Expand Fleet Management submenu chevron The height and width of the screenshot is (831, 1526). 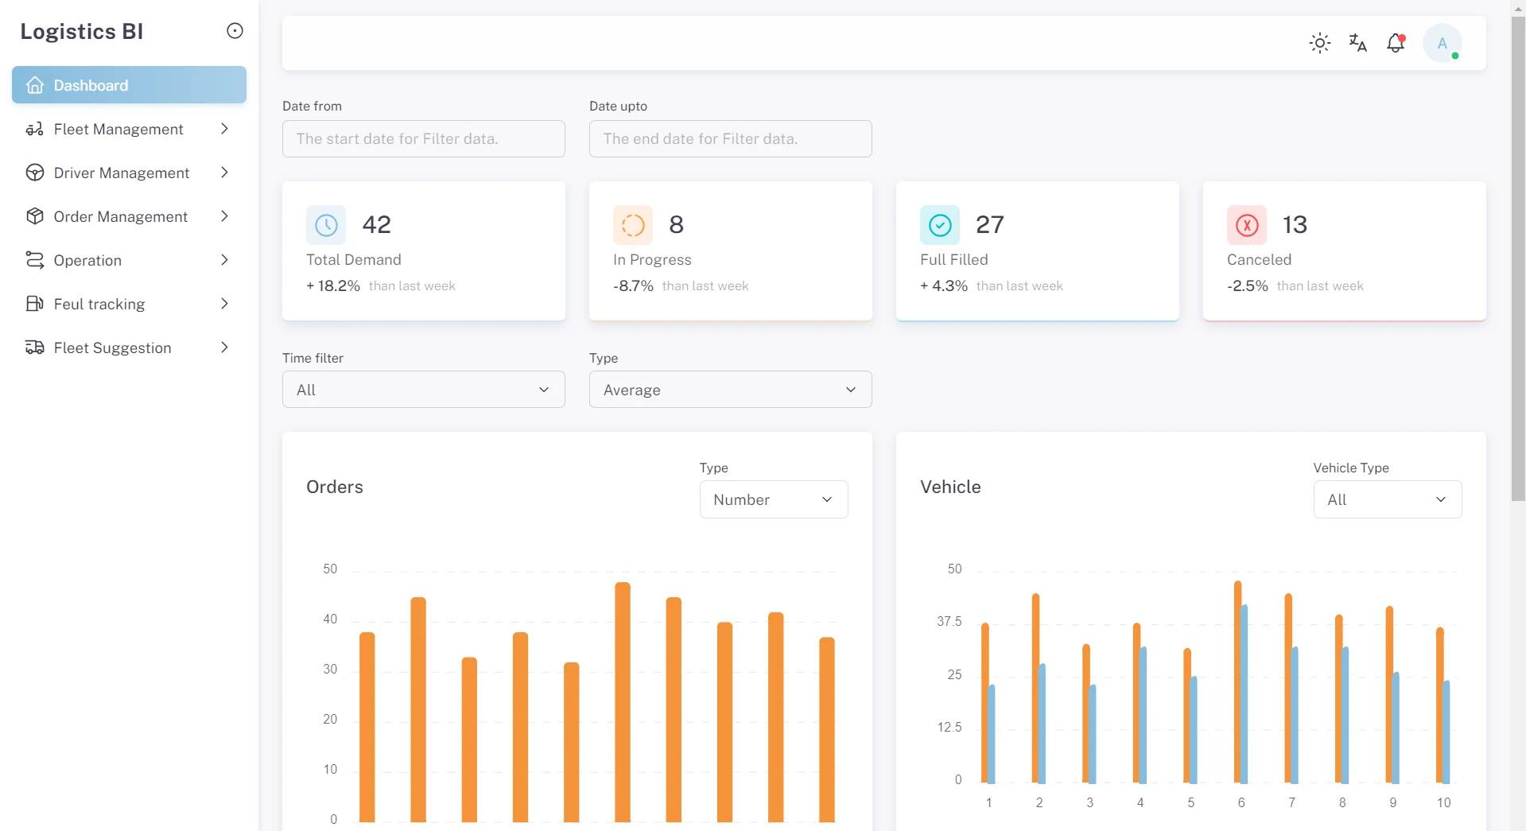tap(224, 129)
